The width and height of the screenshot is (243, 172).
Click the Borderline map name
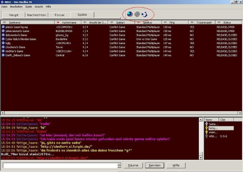[x=62, y=39]
